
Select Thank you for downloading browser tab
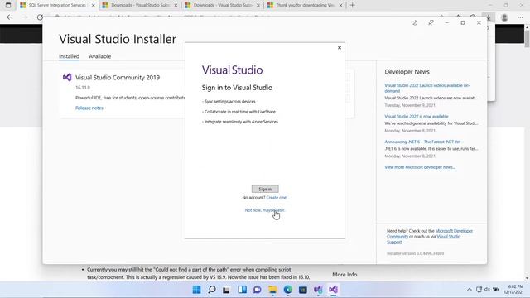(x=306, y=6)
